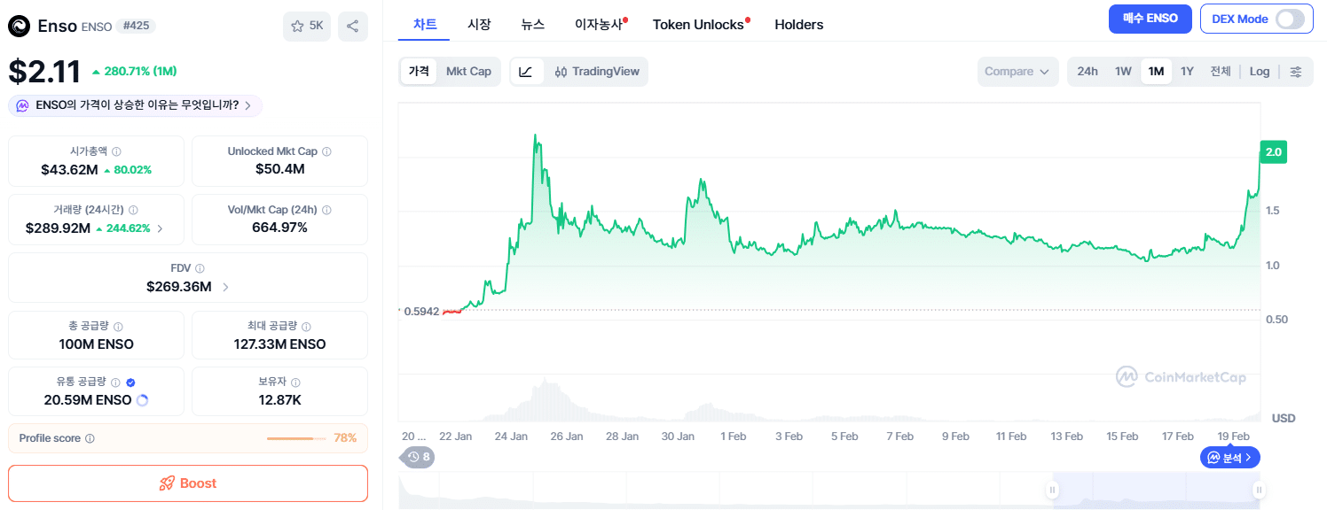Viewport: 1327px width, 510px height.
Task: Enable Log scale on the chart
Action: tap(1259, 72)
